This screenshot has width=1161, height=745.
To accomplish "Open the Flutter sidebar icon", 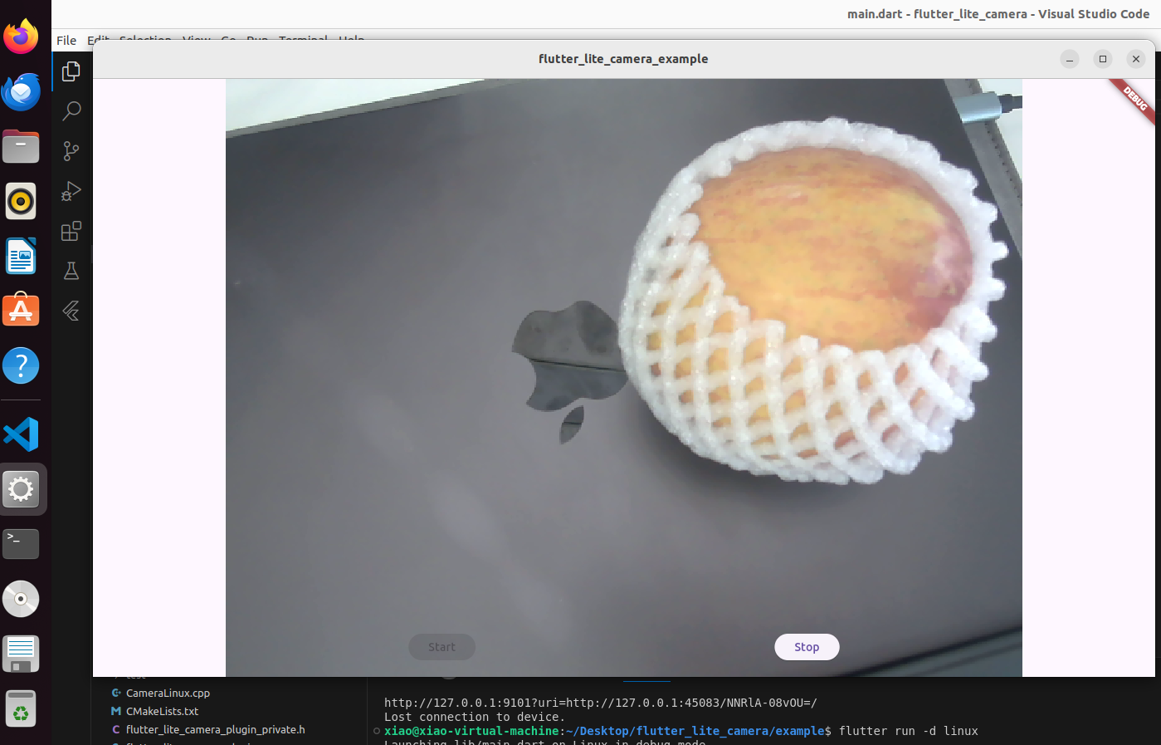I will pos(71,311).
